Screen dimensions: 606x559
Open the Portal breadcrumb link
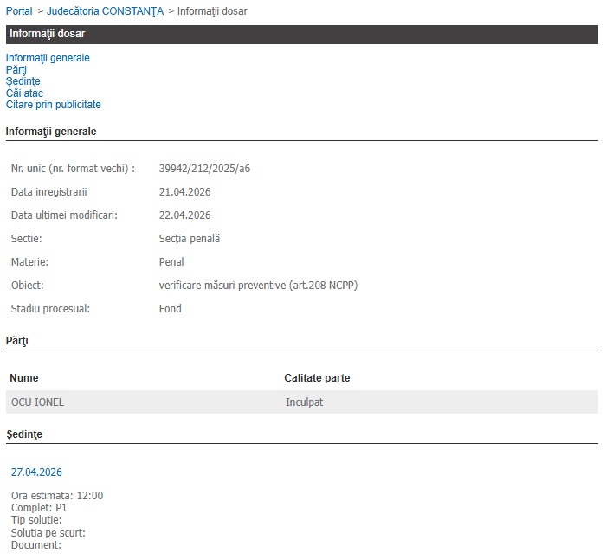[19, 10]
